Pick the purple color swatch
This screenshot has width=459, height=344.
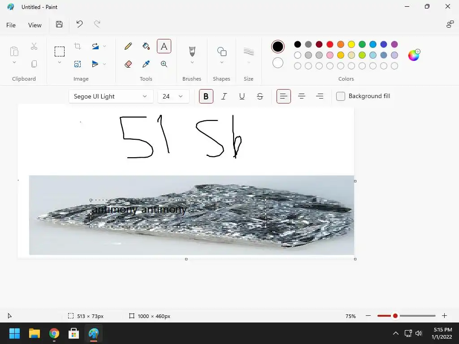394,44
